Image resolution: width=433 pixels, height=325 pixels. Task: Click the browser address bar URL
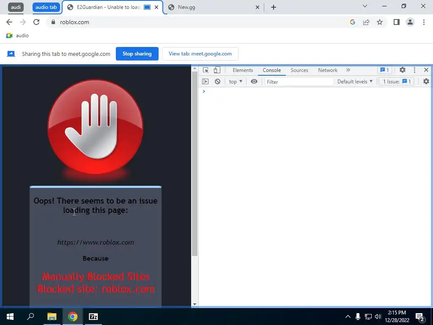pyautogui.click(x=74, y=22)
